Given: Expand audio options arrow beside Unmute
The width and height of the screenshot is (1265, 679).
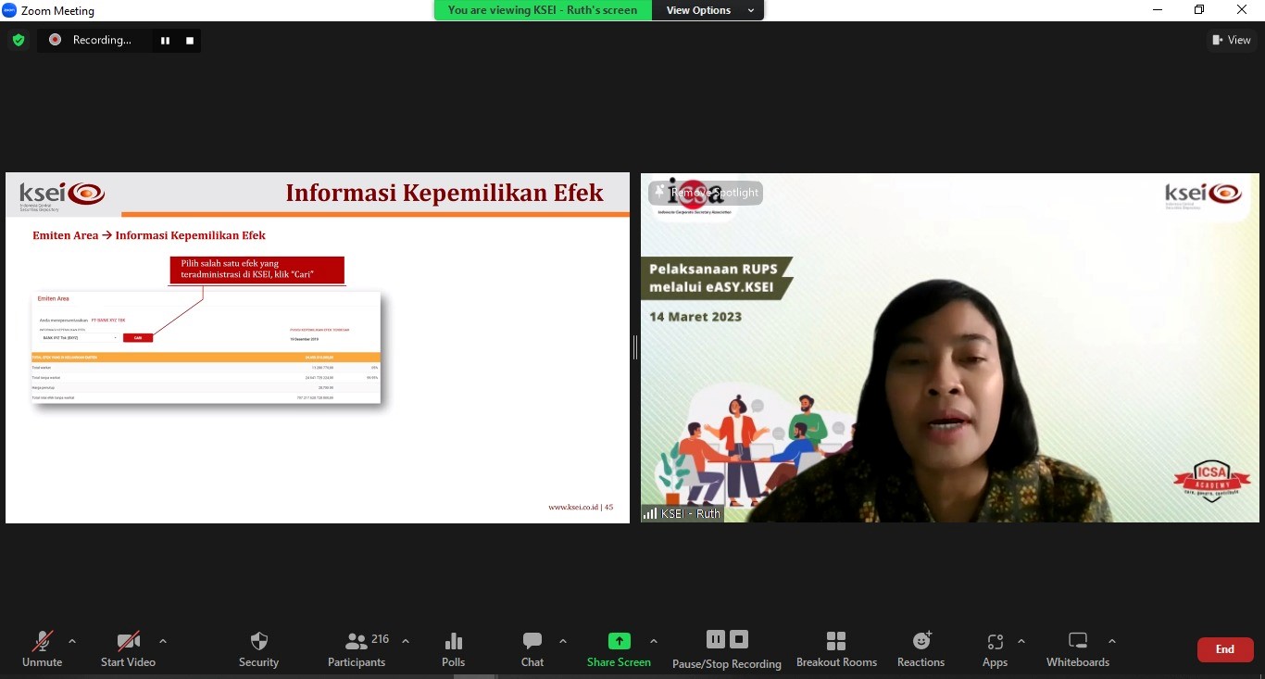Looking at the screenshot, I should click(x=72, y=641).
